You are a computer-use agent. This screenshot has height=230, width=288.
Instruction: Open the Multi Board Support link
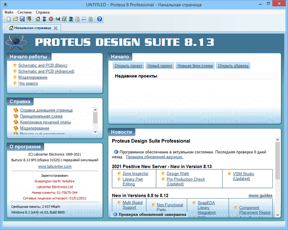(x=132, y=205)
